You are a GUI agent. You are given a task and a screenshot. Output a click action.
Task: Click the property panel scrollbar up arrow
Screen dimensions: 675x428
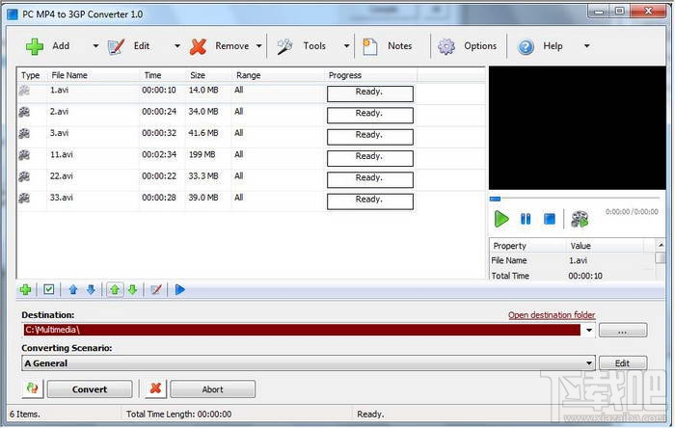pyautogui.click(x=661, y=245)
